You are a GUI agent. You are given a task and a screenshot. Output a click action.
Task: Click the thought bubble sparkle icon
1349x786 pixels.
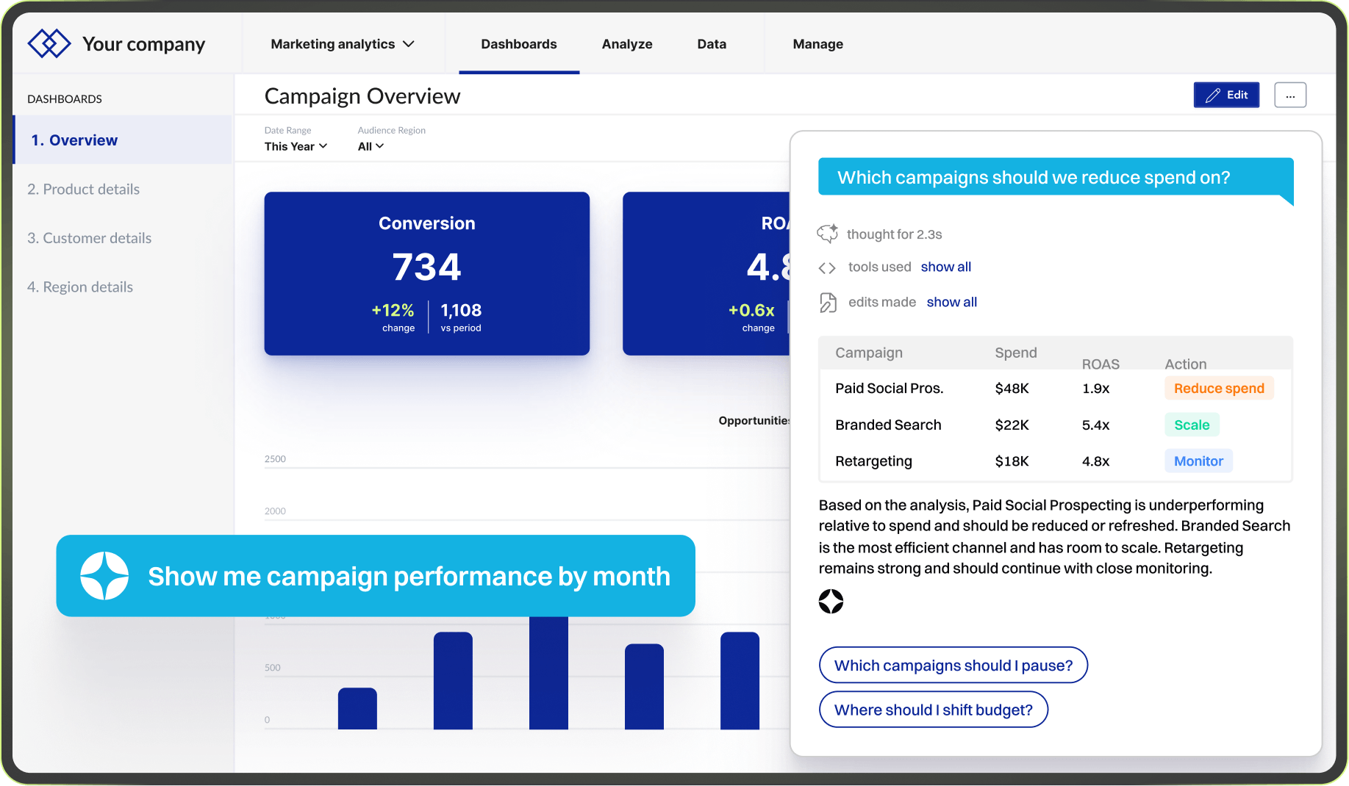click(x=828, y=234)
